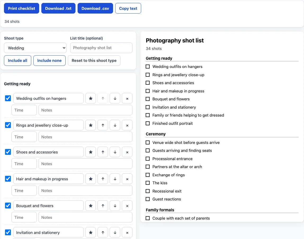Focus the List title input field
Image resolution: width=304 pixels, height=239 pixels.
click(101, 48)
